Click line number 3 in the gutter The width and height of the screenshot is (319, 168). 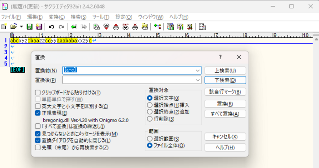pos(5,52)
